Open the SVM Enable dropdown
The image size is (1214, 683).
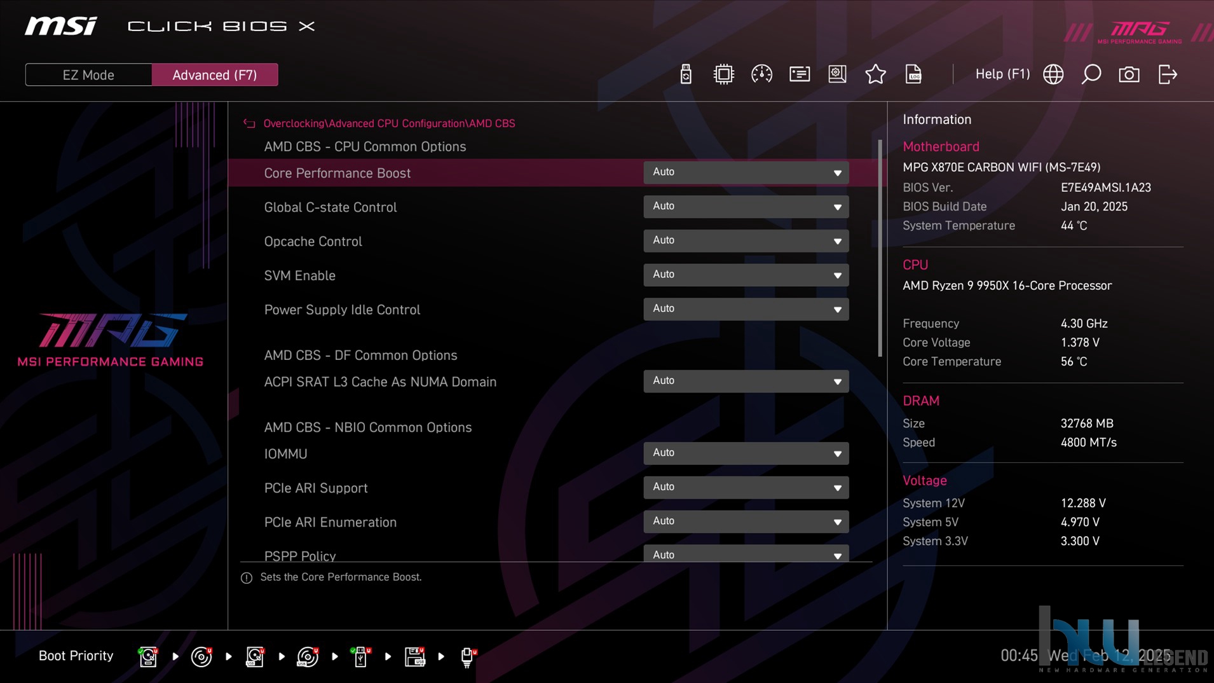click(746, 275)
